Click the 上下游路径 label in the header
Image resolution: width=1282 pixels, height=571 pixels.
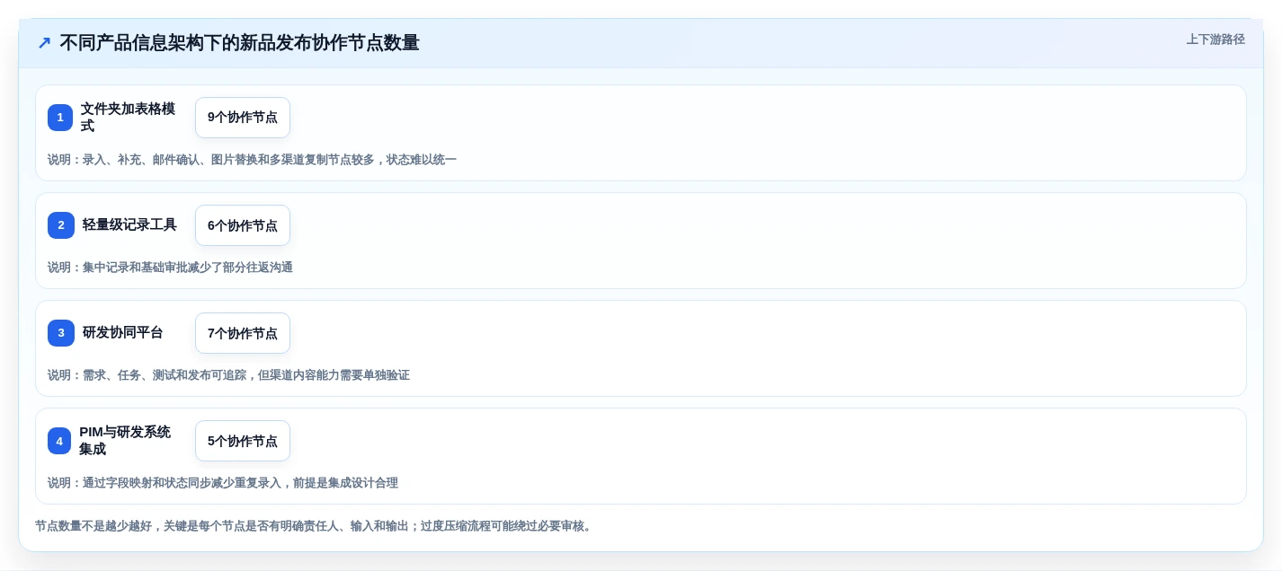[1215, 40]
